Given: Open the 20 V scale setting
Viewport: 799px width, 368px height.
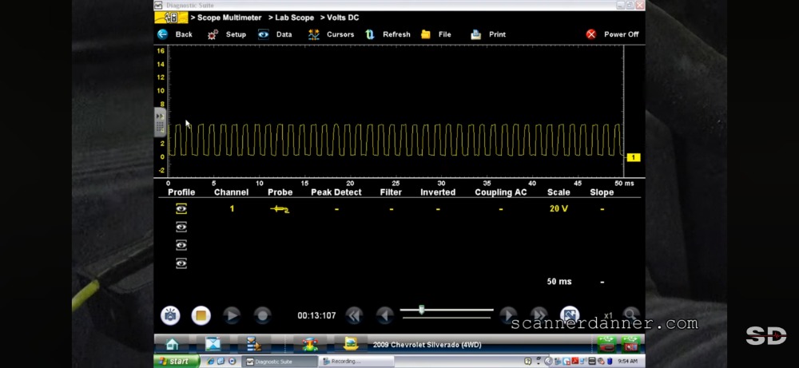Looking at the screenshot, I should (559, 209).
